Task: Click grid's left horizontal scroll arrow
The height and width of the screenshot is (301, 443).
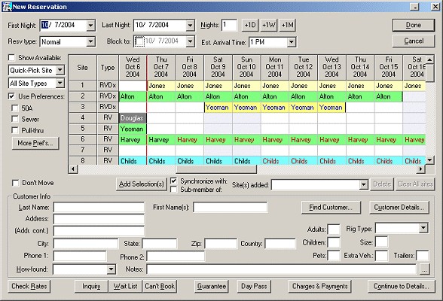Action: 73,169
